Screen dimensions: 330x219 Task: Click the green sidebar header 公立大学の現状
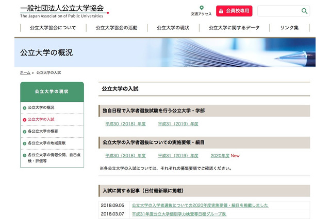coord(52,92)
